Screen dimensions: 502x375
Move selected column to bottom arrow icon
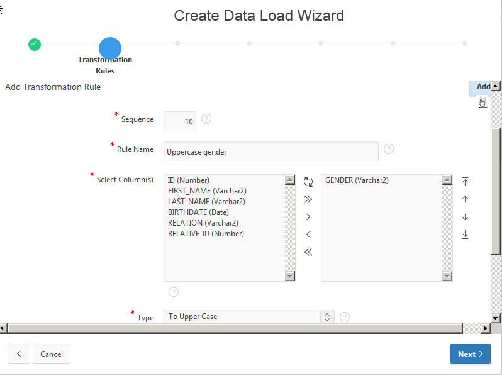[x=465, y=234]
